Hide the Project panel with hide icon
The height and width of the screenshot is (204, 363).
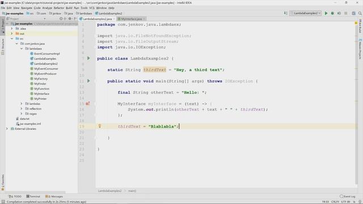75,19
